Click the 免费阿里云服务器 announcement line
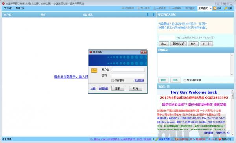 pos(192,118)
